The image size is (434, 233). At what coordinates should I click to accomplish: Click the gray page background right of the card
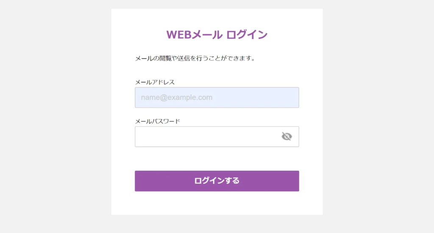tap(378, 116)
